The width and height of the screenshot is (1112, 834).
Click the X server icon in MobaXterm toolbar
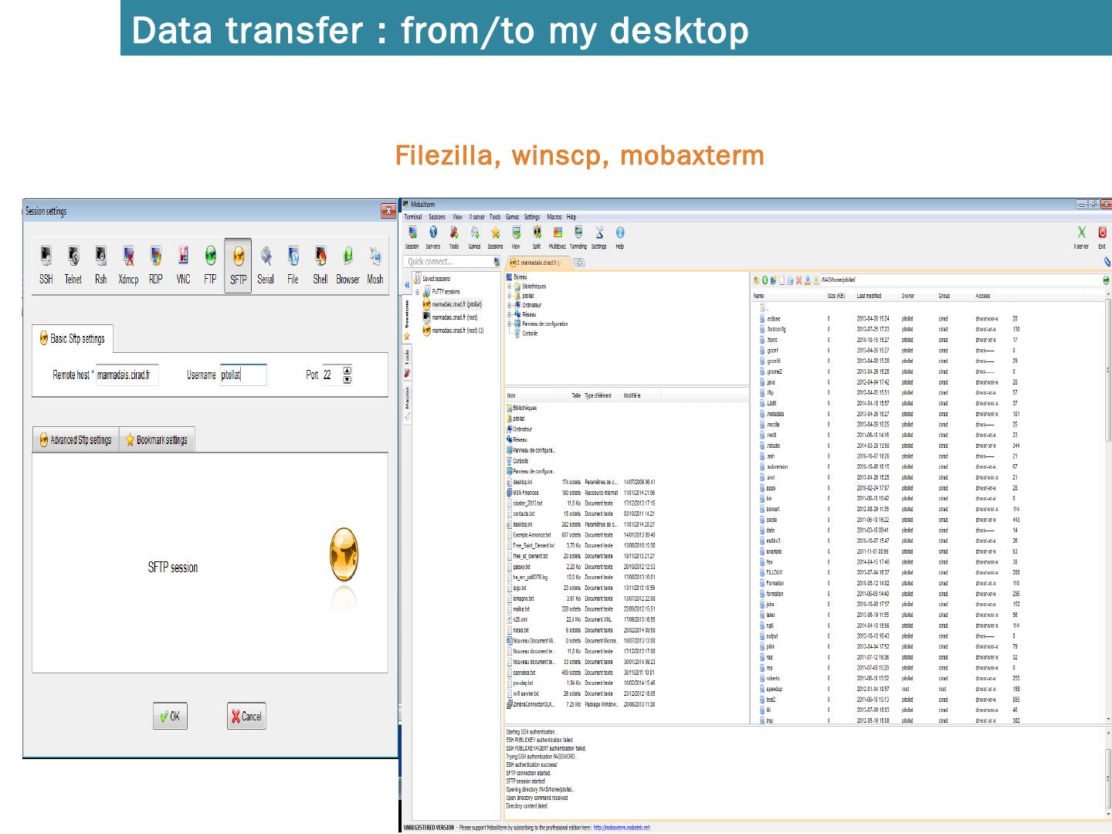[x=1081, y=237]
